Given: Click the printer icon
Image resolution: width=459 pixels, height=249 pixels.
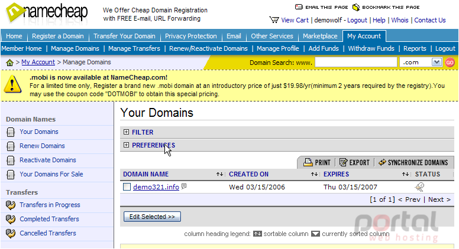Looking at the screenshot, I should click(308, 162).
